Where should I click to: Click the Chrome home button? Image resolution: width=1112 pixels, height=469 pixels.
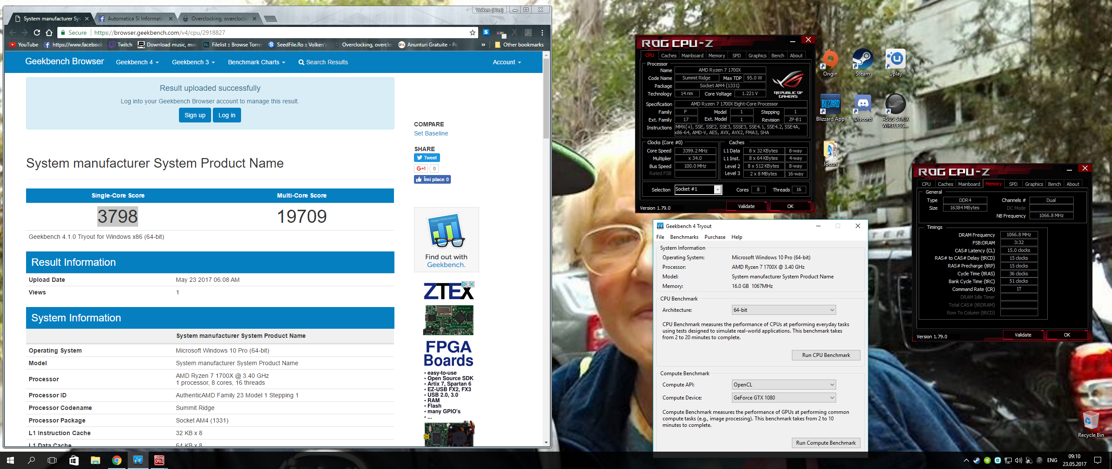click(49, 33)
